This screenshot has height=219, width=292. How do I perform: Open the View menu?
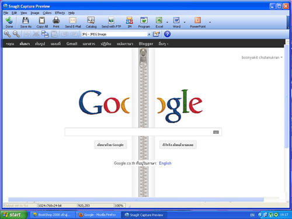(x=24, y=13)
